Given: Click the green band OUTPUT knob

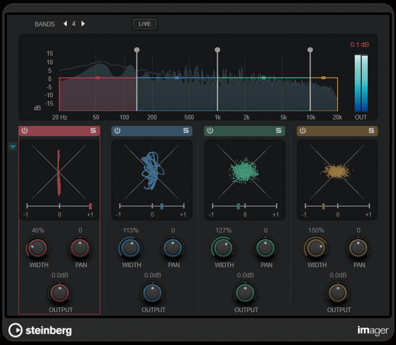Looking at the screenshot, I should 245,293.
